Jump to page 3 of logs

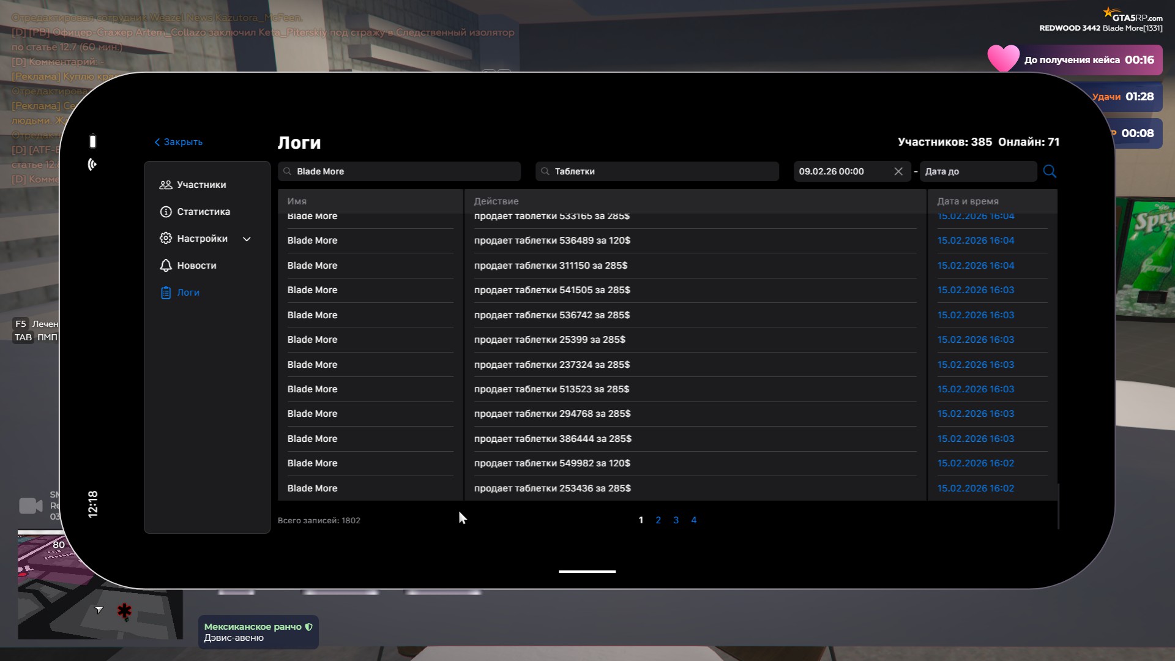point(676,520)
